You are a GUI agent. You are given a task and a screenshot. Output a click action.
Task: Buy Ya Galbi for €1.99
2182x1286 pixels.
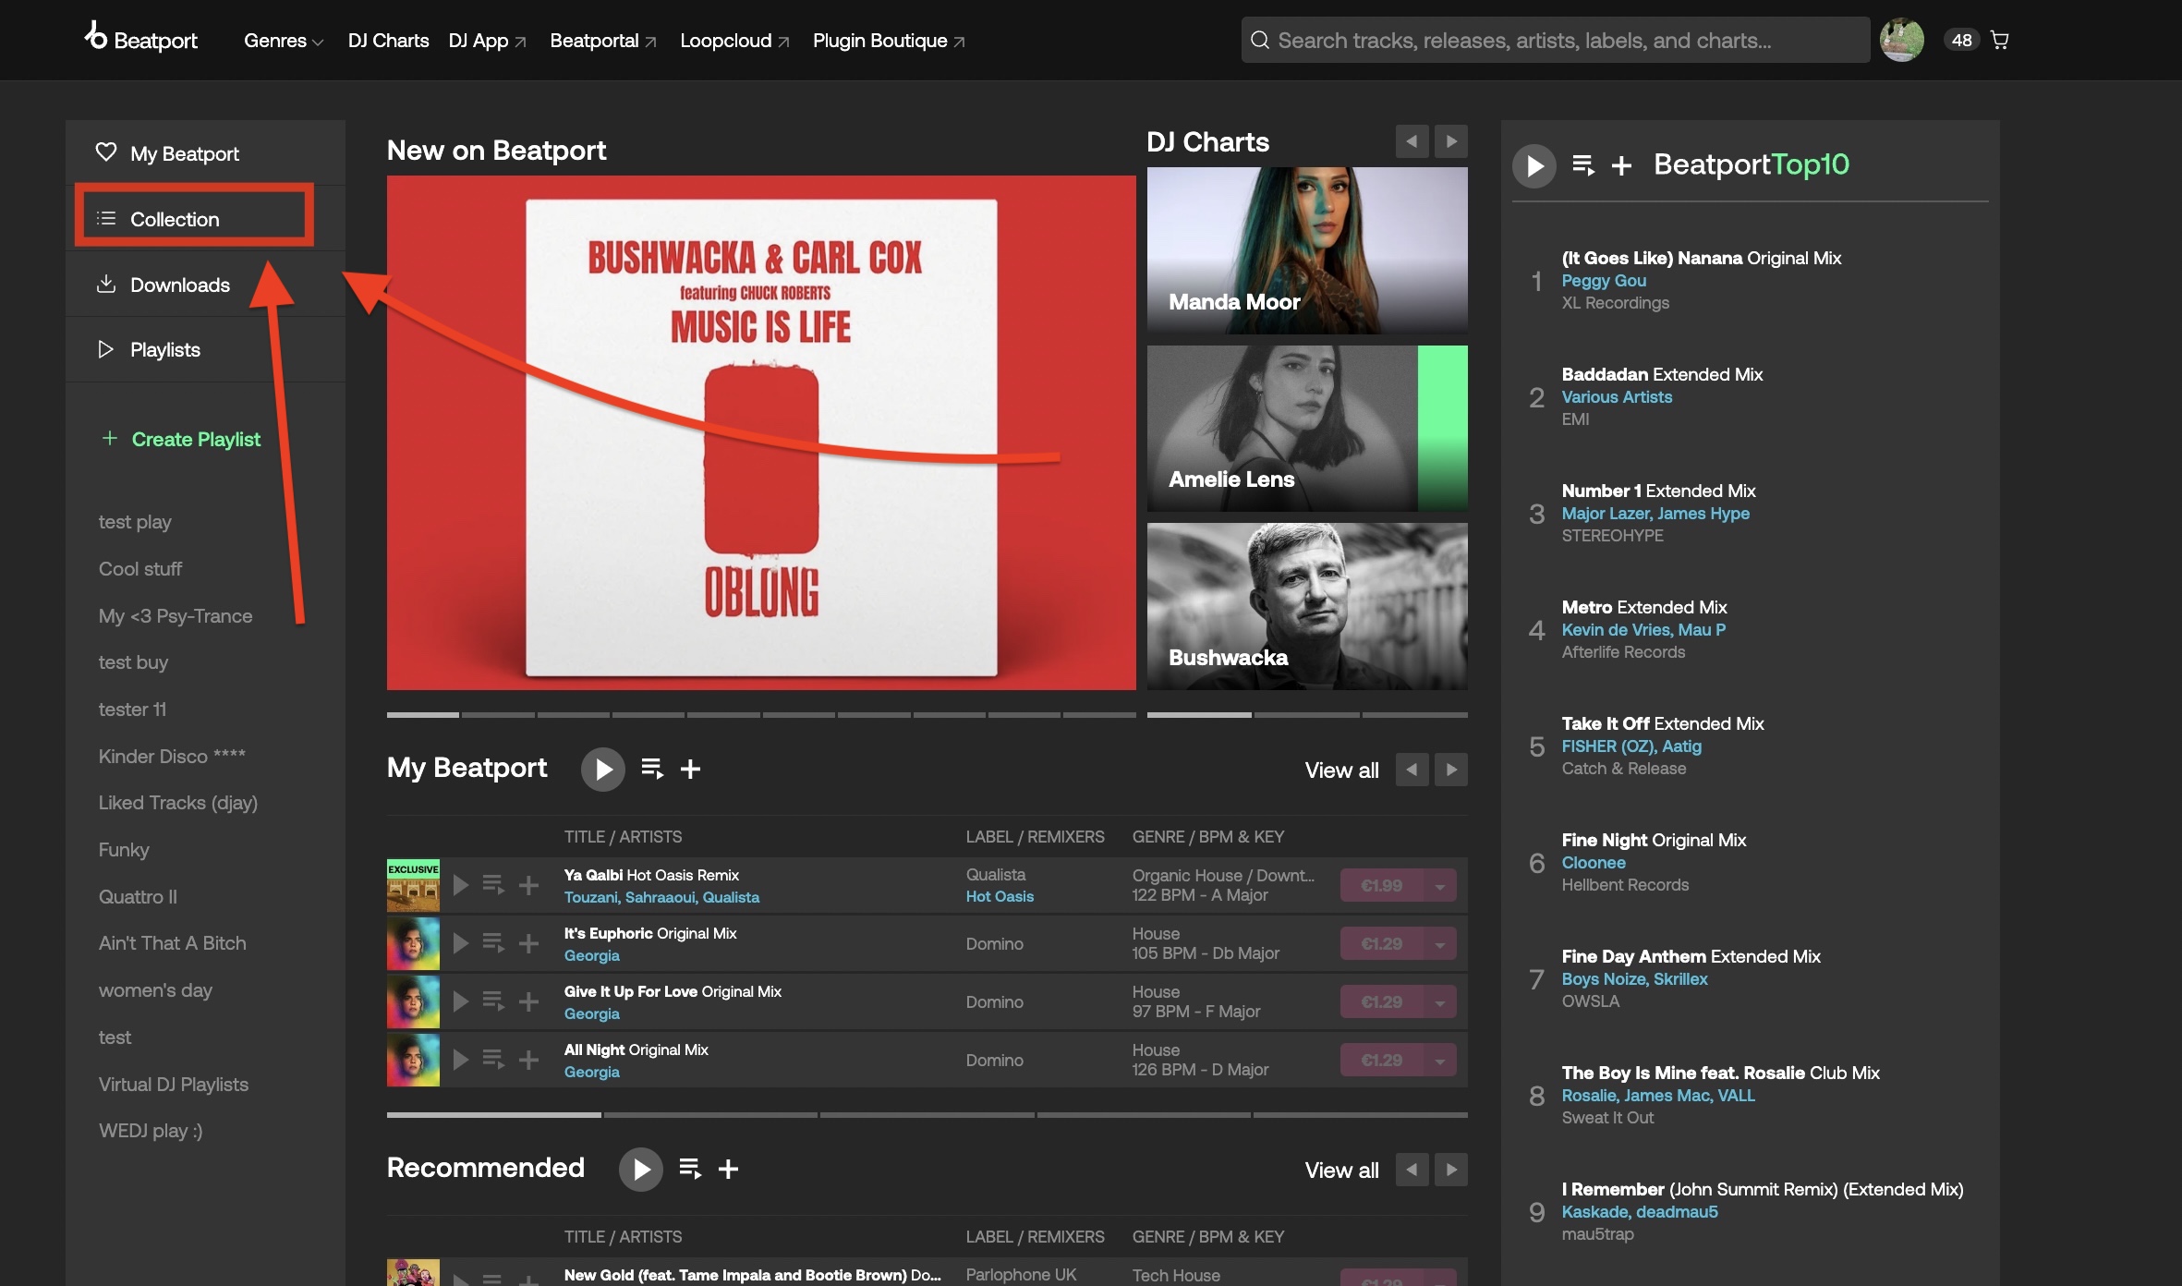(1382, 885)
